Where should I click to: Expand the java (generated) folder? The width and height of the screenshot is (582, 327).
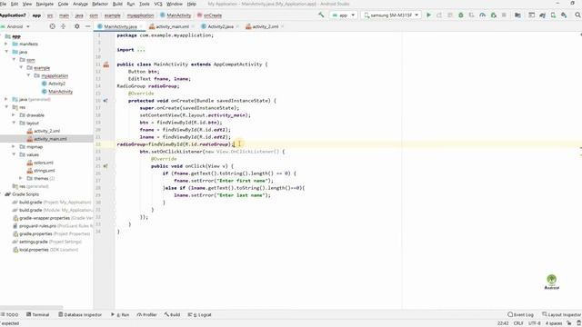tap(6, 99)
